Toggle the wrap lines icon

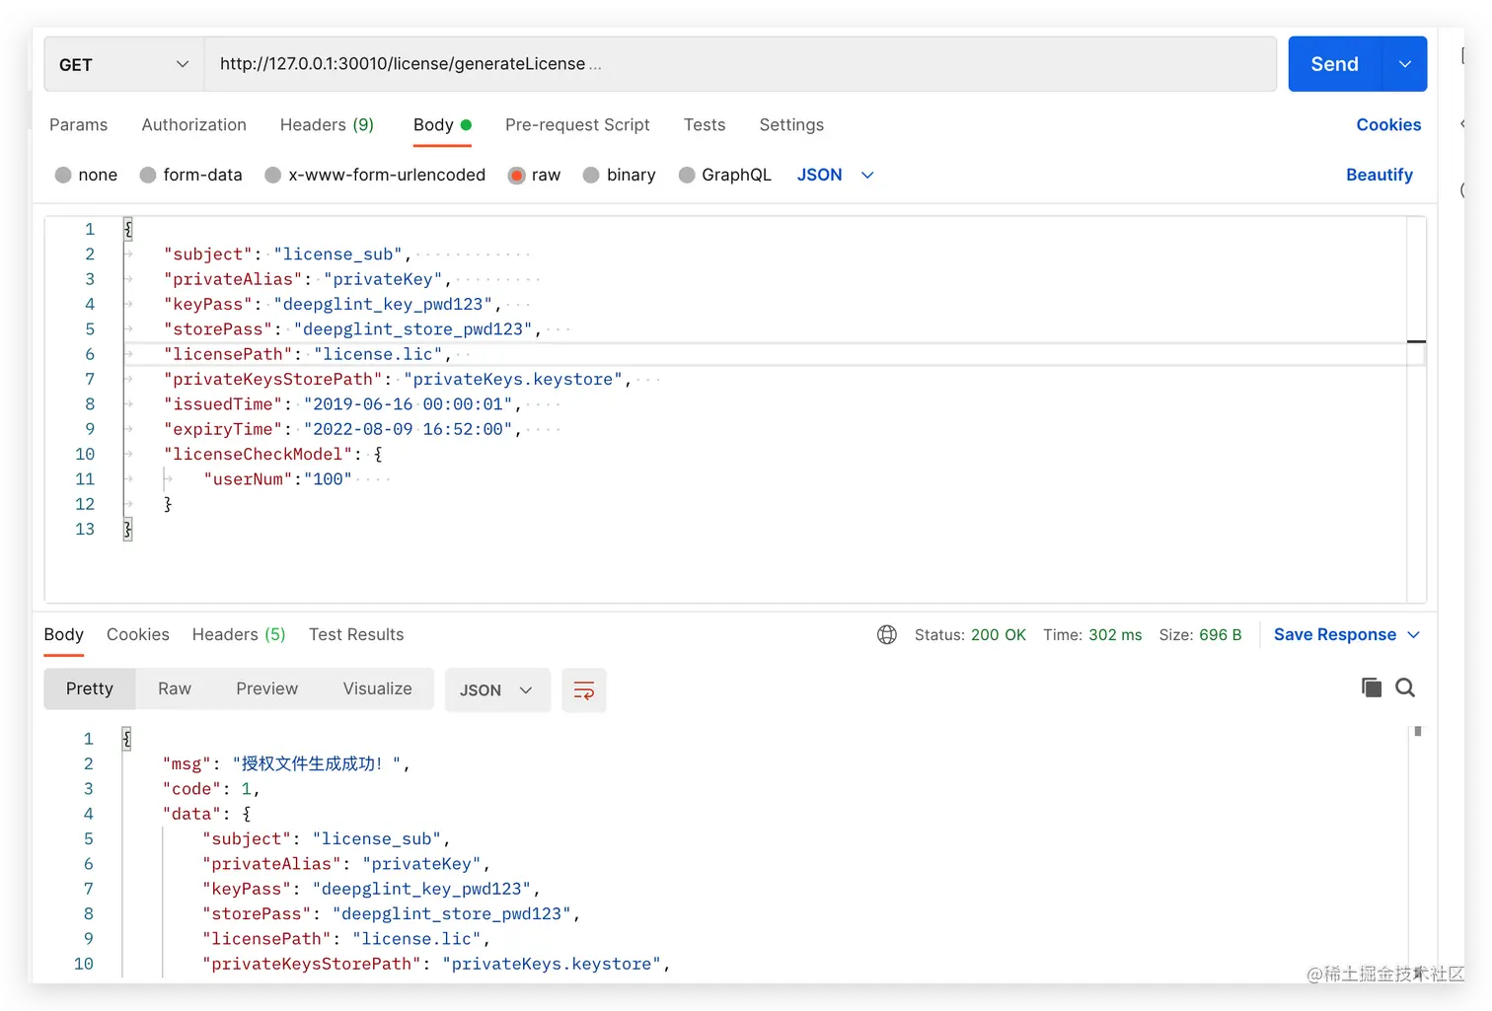[x=584, y=690]
